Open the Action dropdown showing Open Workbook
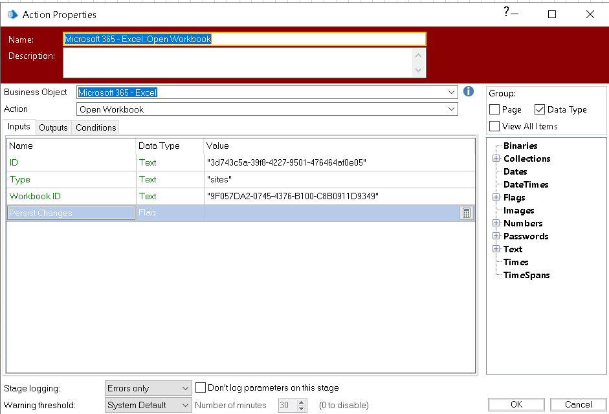Image resolution: width=609 pixels, height=414 pixels. tap(451, 109)
